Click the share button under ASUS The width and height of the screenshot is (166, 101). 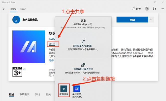(x=52, y=44)
